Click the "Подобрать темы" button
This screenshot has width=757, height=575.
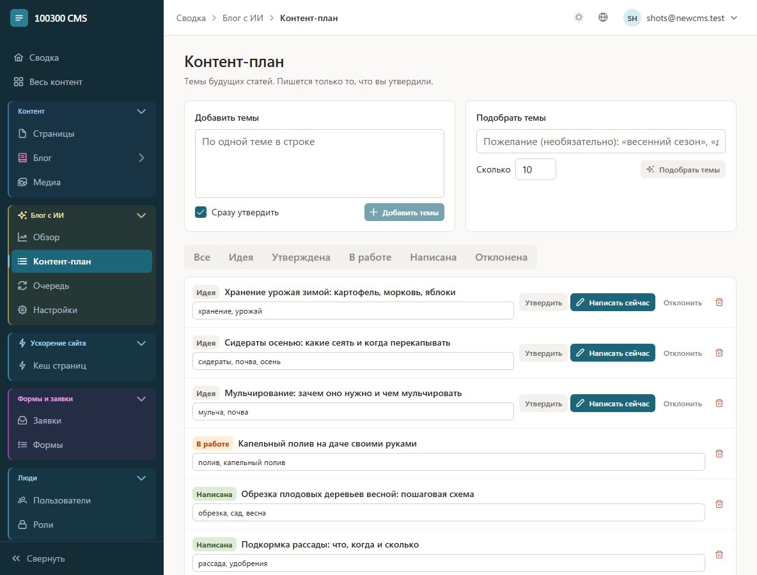point(683,170)
